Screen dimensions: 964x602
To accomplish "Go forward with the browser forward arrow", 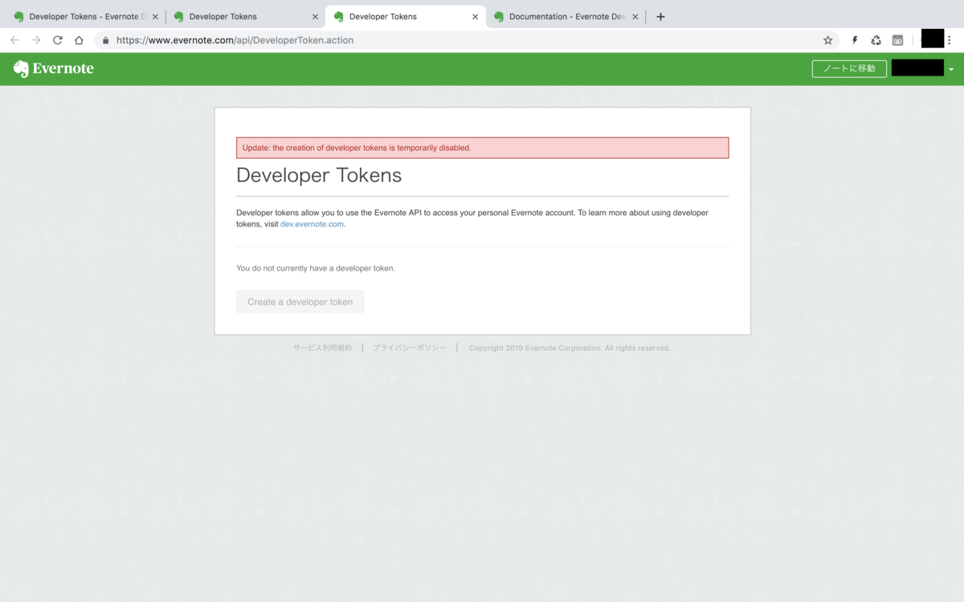I will tap(36, 40).
